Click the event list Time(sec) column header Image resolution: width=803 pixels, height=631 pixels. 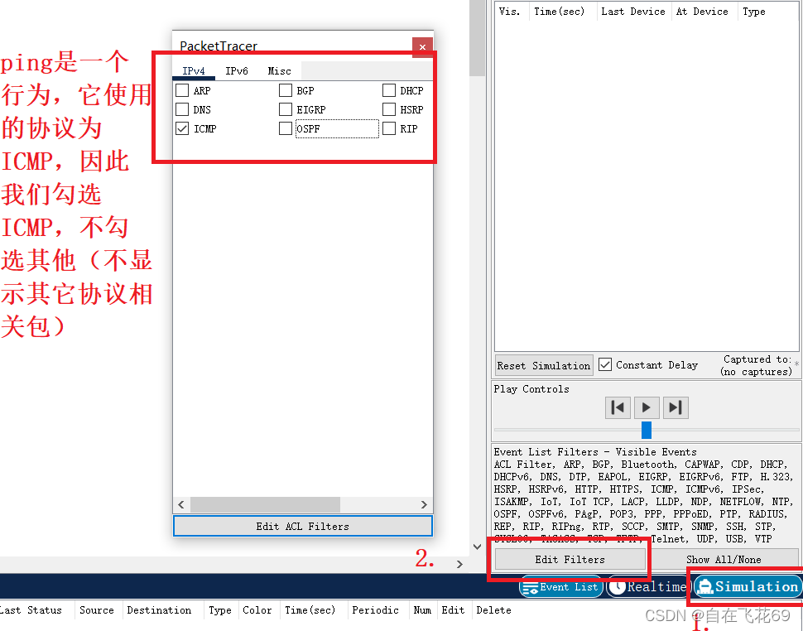tap(563, 12)
